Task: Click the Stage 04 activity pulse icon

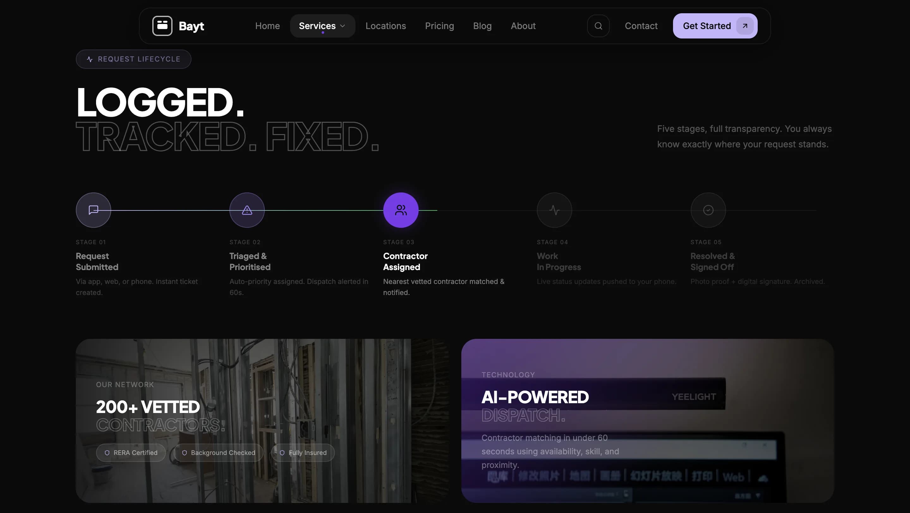Action: tap(554, 210)
